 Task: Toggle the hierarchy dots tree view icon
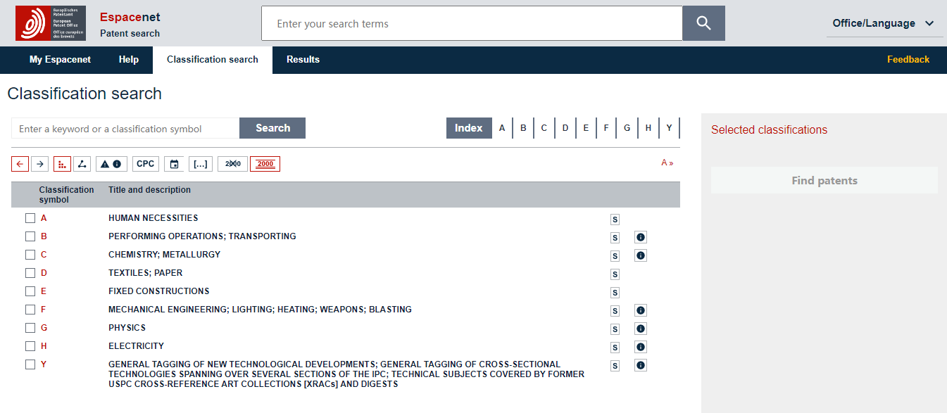[62, 164]
